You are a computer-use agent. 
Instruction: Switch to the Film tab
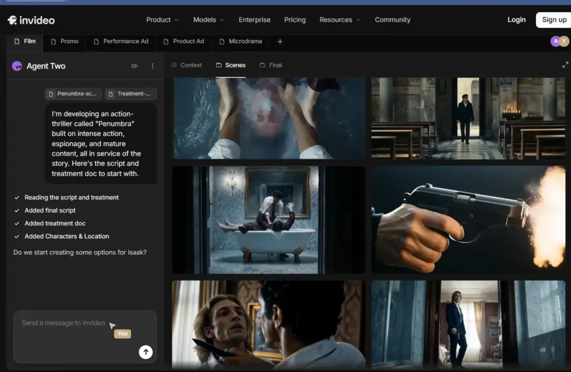pos(25,41)
